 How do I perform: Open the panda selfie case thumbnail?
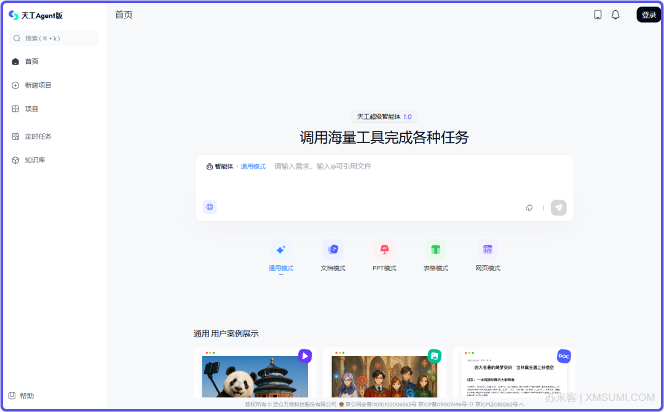point(255,376)
